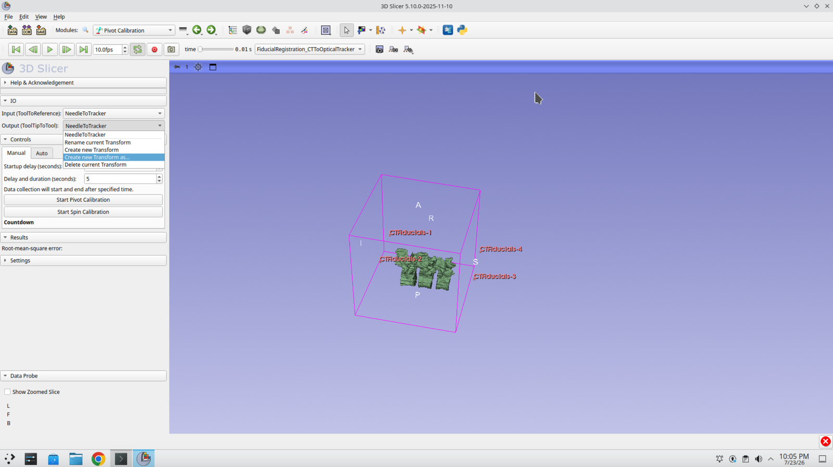Open the Python console icon

pyautogui.click(x=462, y=30)
